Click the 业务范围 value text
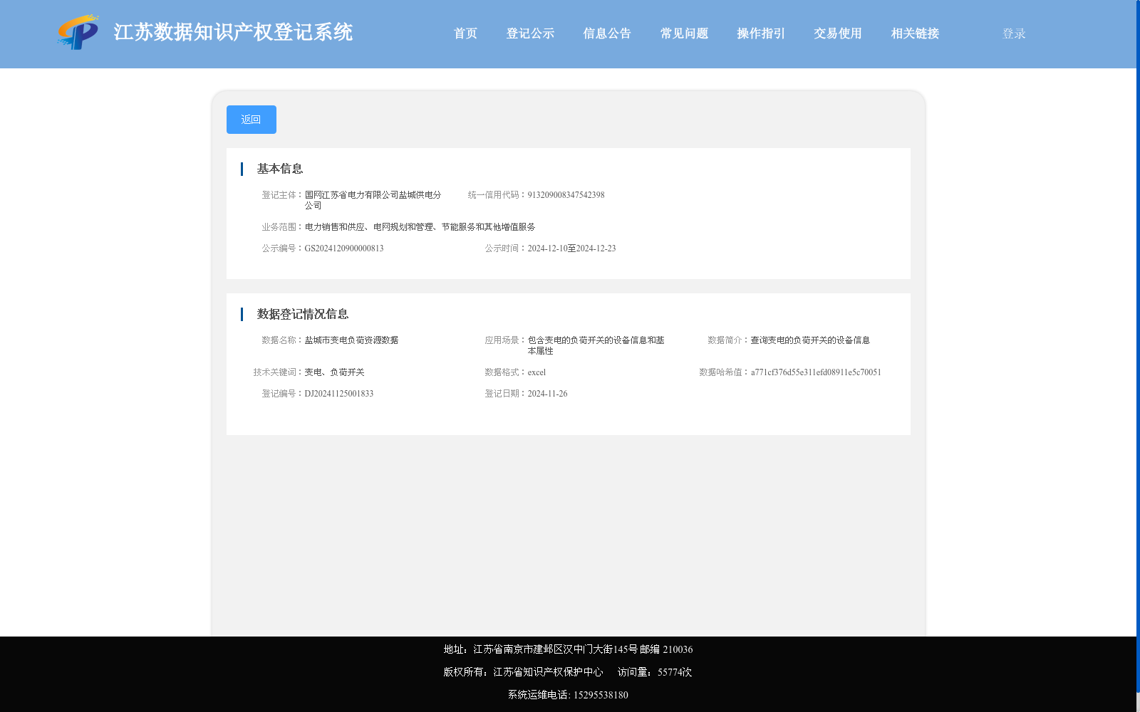The image size is (1140, 712). pyautogui.click(x=420, y=227)
